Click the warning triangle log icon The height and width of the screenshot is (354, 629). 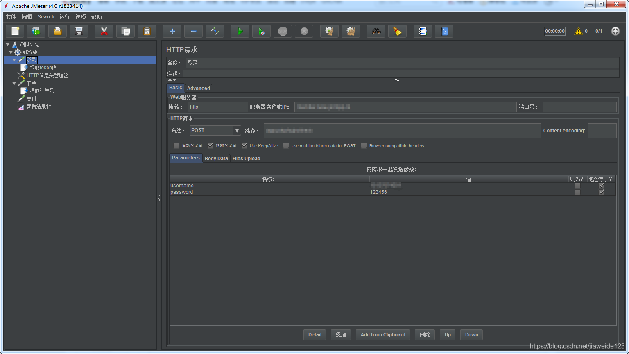click(579, 31)
